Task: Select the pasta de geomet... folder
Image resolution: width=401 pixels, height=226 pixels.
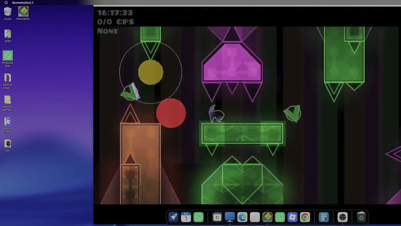Action: [8, 103]
